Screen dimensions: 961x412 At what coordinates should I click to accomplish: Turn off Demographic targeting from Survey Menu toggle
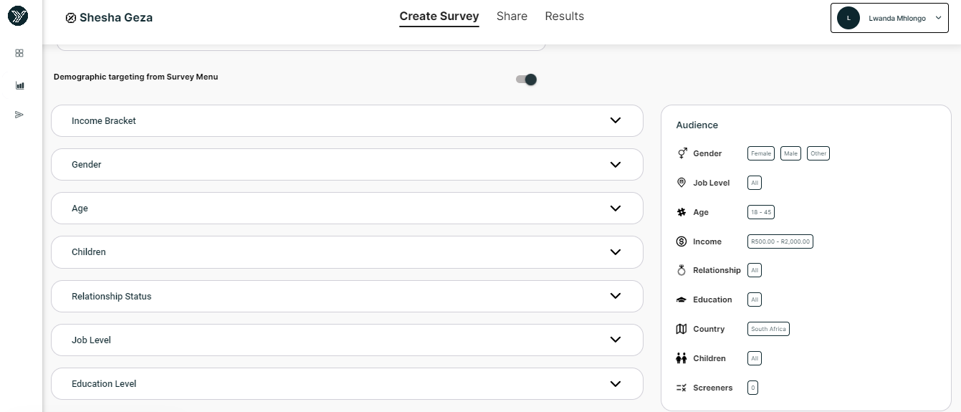pyautogui.click(x=527, y=80)
